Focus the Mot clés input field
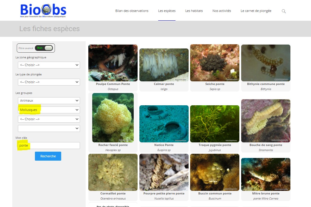Screen dimensions: 311x207 pyautogui.click(x=49, y=145)
